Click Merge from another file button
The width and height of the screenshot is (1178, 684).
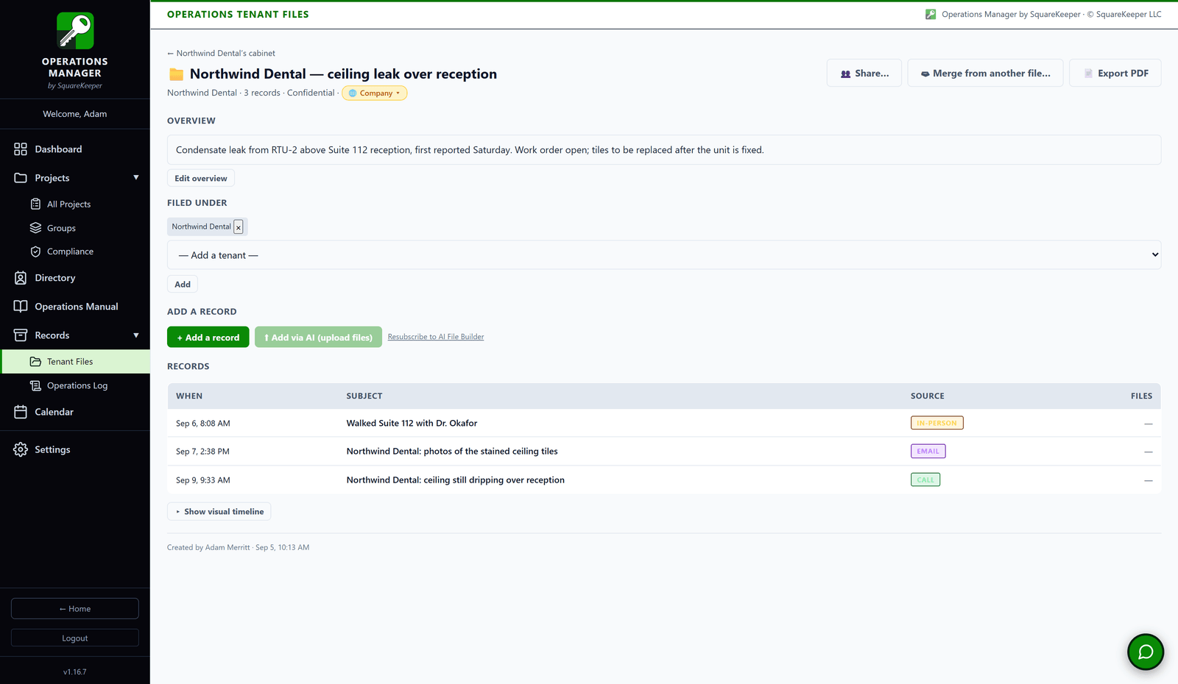point(985,74)
